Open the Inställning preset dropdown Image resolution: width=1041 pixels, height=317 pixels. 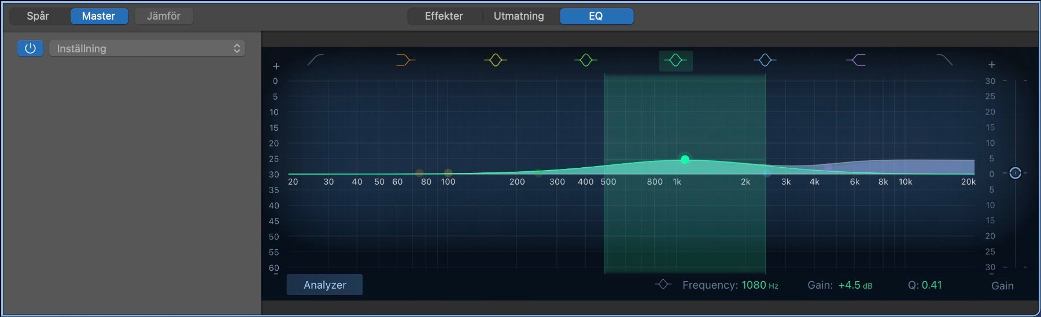pyautogui.click(x=147, y=49)
